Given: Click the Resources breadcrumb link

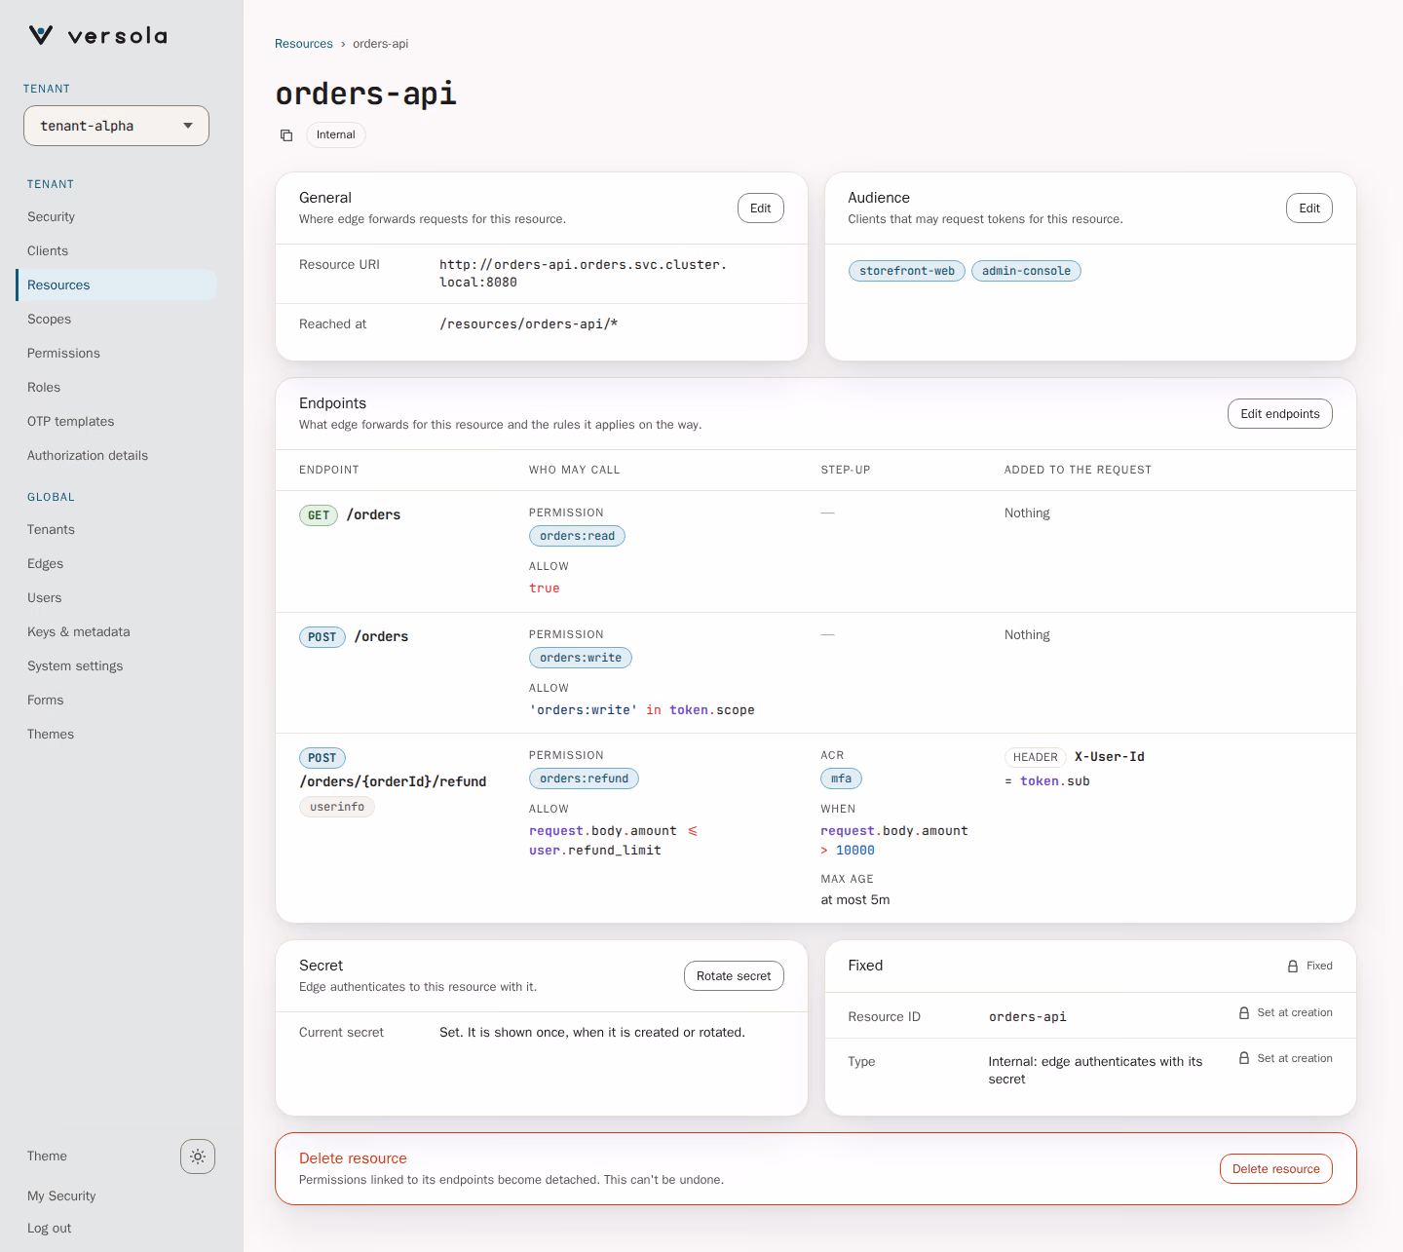Looking at the screenshot, I should tap(304, 44).
